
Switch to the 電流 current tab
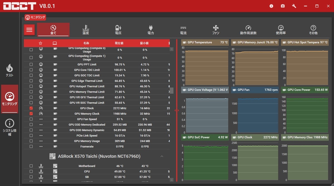(x=183, y=30)
